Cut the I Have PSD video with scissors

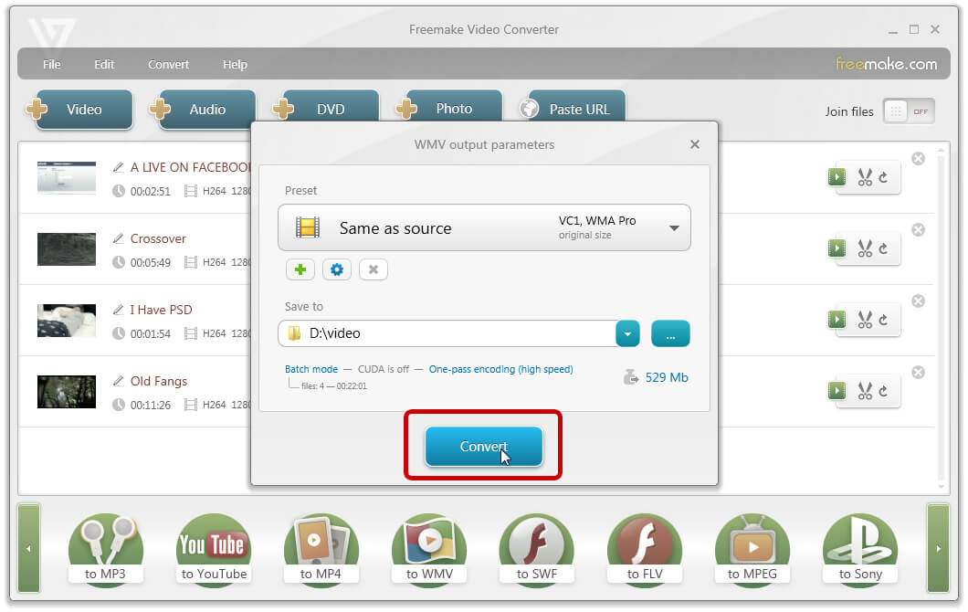(x=864, y=320)
